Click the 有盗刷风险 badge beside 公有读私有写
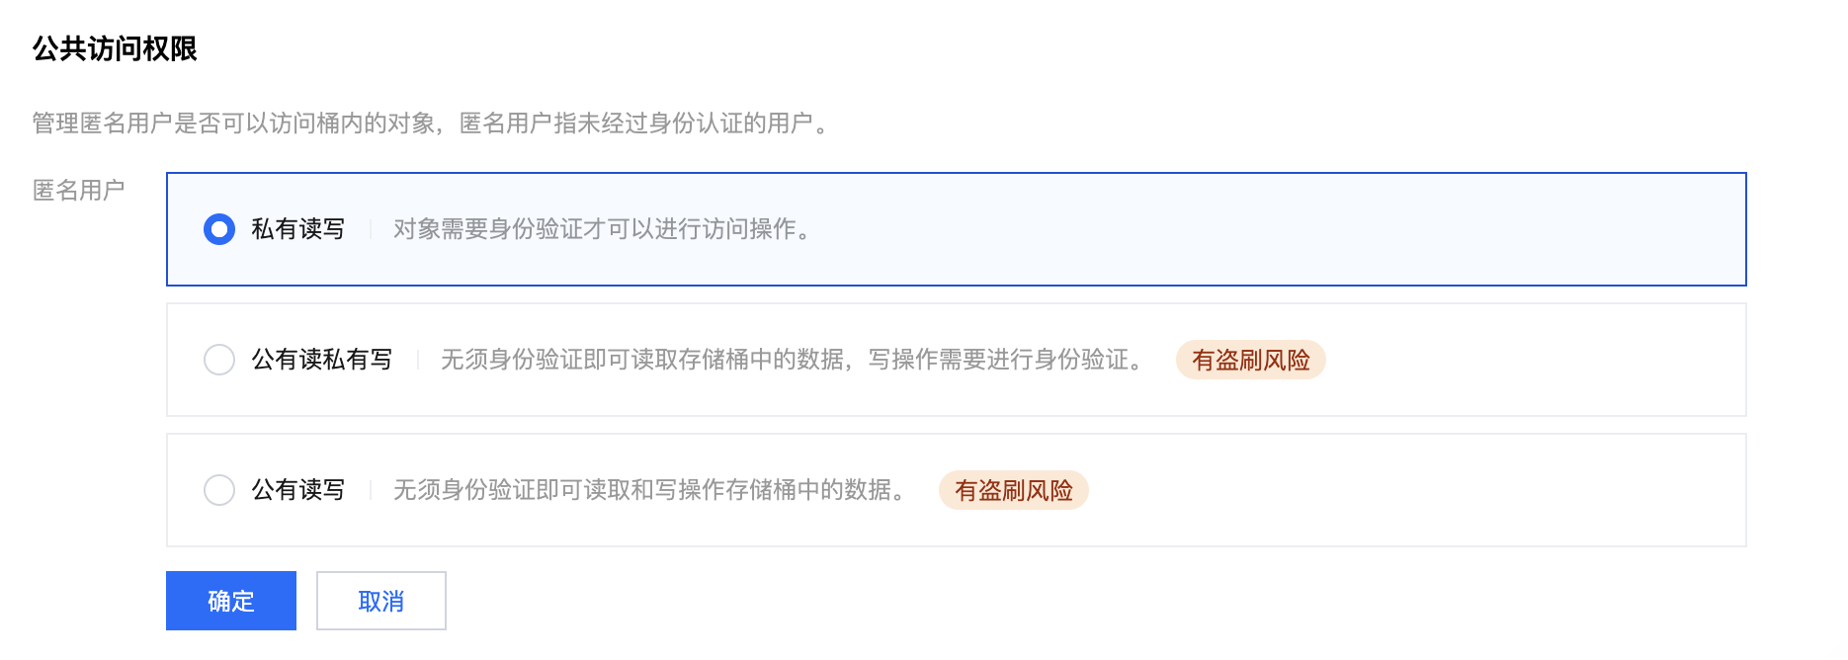This screenshot has width=1848, height=660. pyautogui.click(x=1250, y=360)
